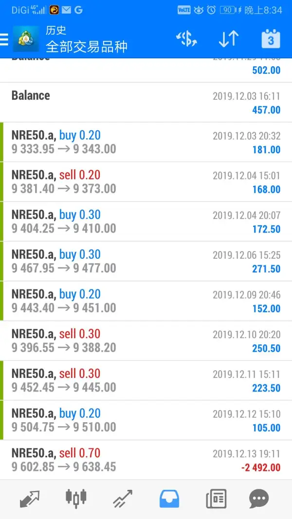Open the sell 0.20 trade at 9 381.40
The width and height of the screenshot is (292, 519).
tap(146, 182)
